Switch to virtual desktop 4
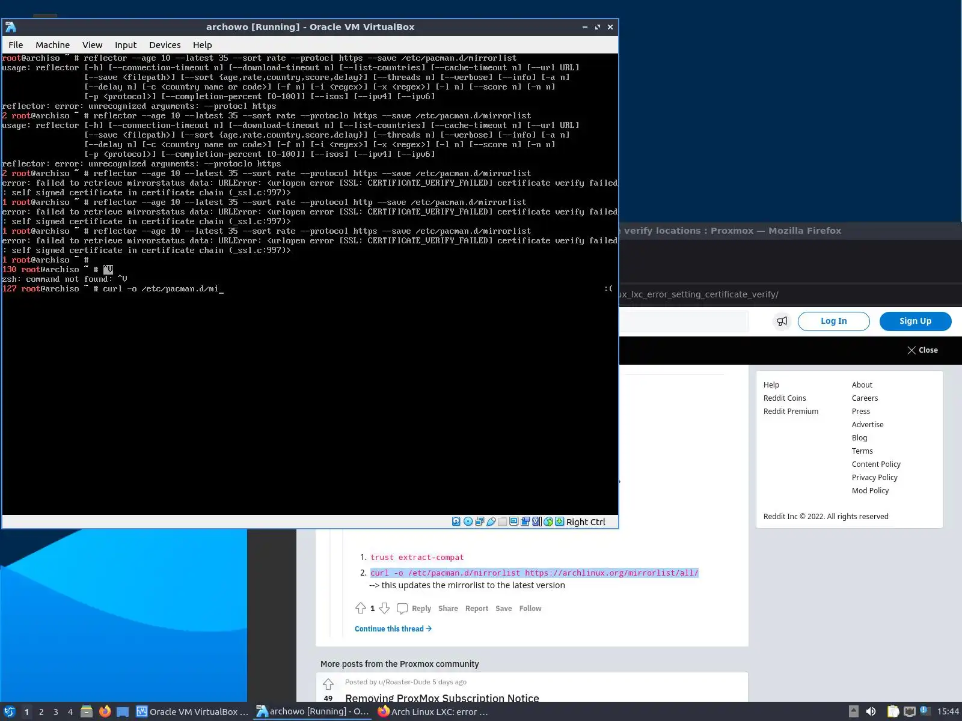This screenshot has height=721, width=962. coord(70,711)
